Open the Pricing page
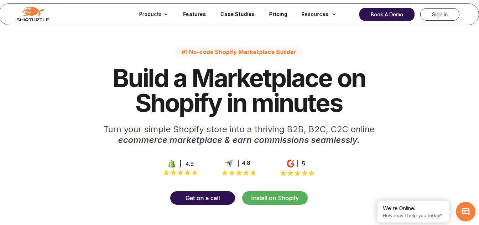Viewport: 479px width, 225px height. 278,14
